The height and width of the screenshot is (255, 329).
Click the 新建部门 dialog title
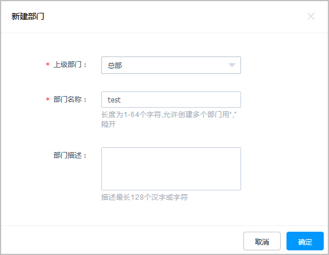coord(28,16)
